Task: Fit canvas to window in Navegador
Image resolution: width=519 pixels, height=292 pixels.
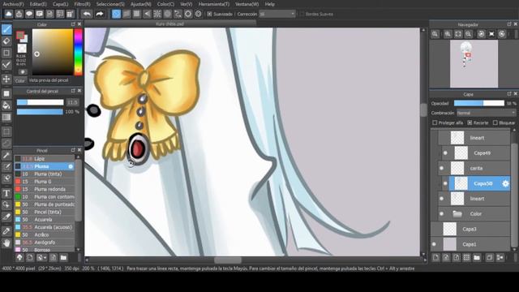Action: coord(458,34)
